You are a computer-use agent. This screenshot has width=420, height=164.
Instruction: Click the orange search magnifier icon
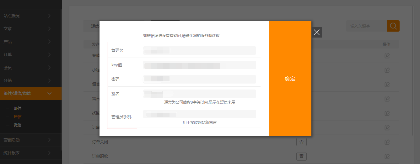(x=393, y=26)
